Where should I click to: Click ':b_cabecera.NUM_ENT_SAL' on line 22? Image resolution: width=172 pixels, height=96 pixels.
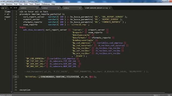pyautogui.click(x=63, y=66)
